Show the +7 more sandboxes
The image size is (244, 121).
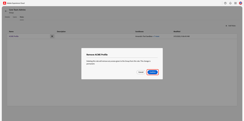coord(156,36)
